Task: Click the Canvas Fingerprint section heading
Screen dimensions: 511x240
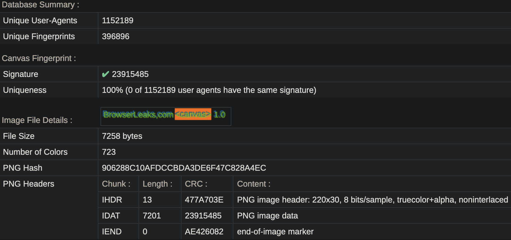Action: [39, 58]
